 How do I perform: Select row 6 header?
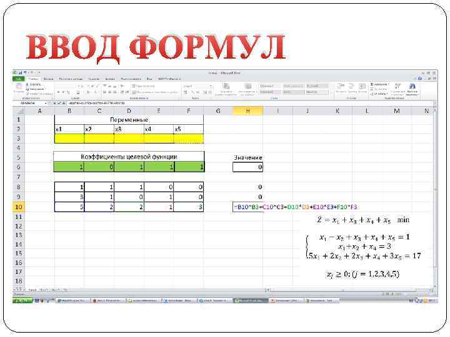click(19, 167)
